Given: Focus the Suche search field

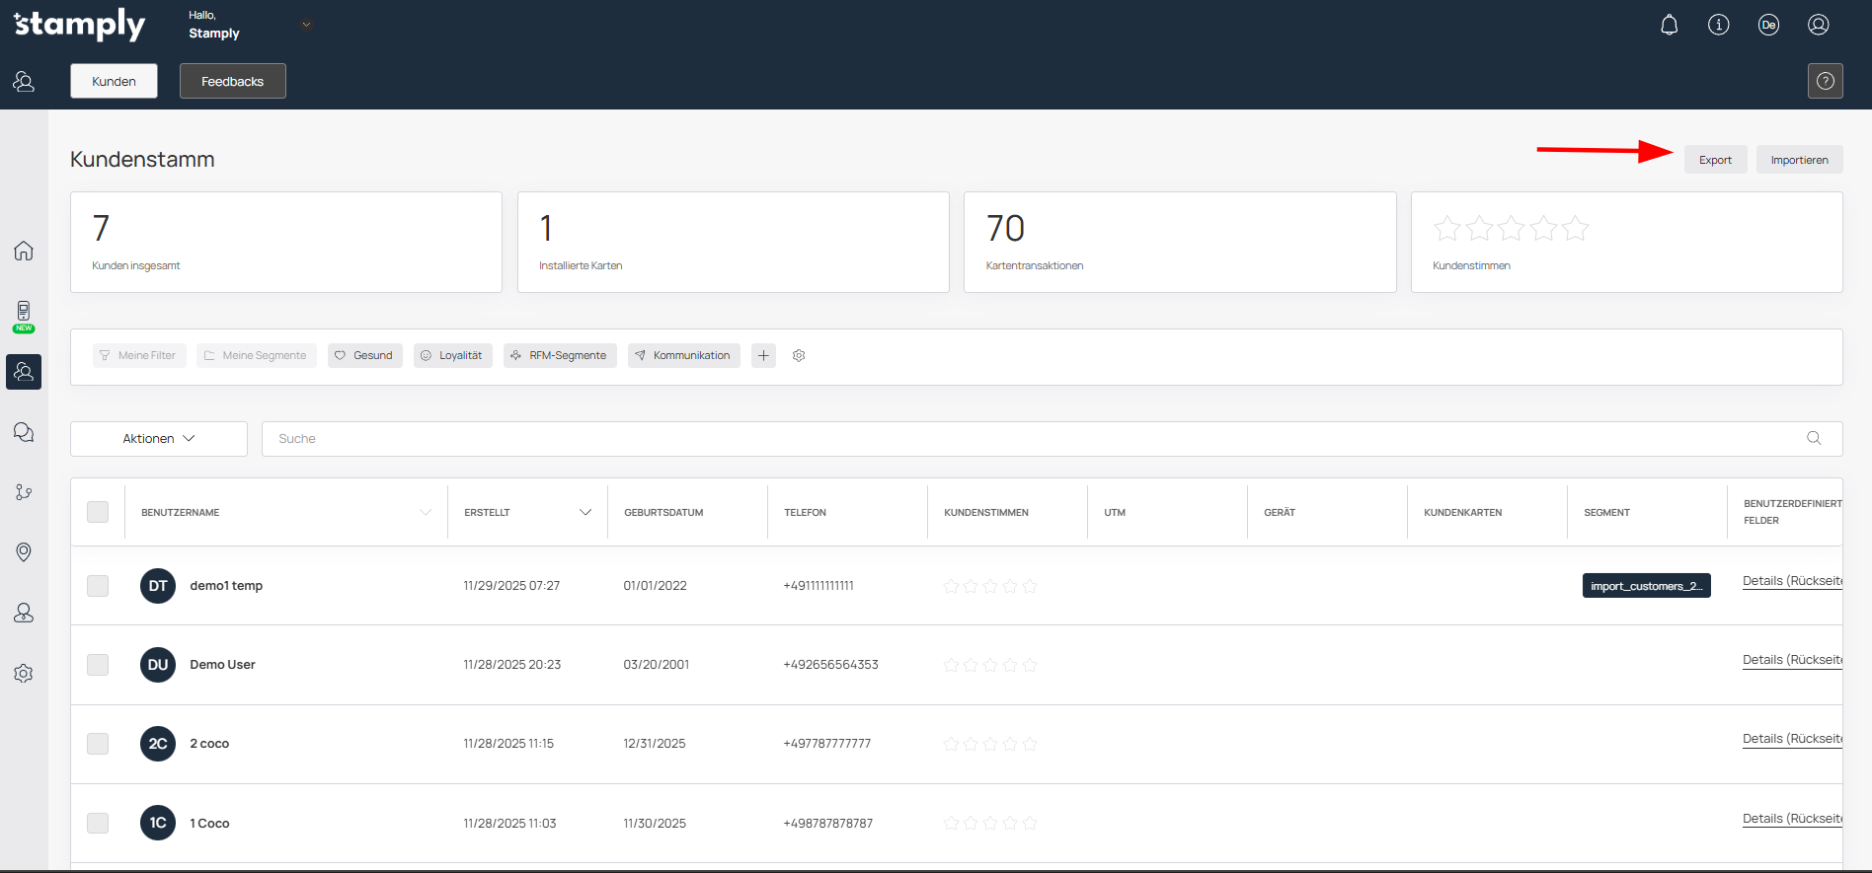Looking at the screenshot, I should [x=1037, y=439].
